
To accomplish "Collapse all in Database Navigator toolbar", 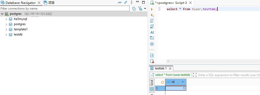I will (x=120, y=3).
